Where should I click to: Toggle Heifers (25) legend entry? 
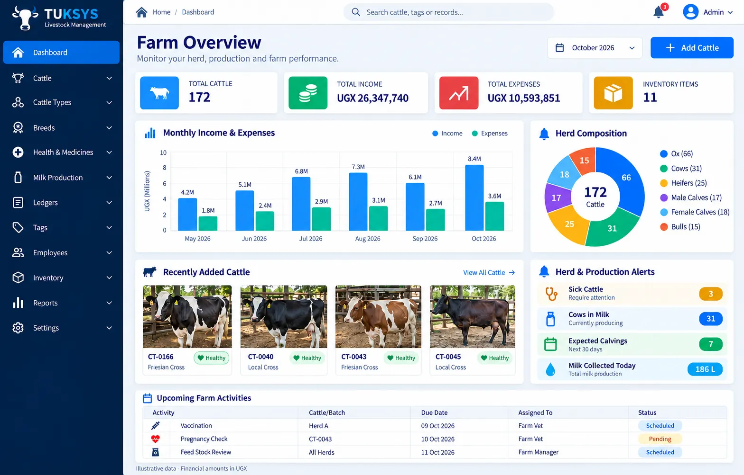coord(684,183)
